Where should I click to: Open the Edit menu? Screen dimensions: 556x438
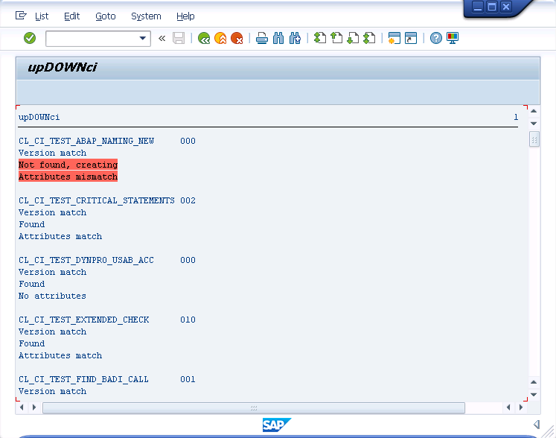[72, 16]
